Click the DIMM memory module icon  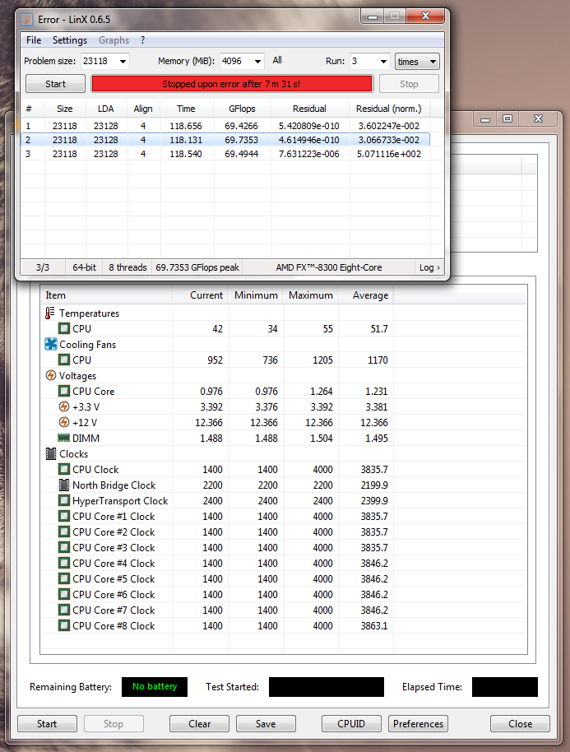(64, 438)
